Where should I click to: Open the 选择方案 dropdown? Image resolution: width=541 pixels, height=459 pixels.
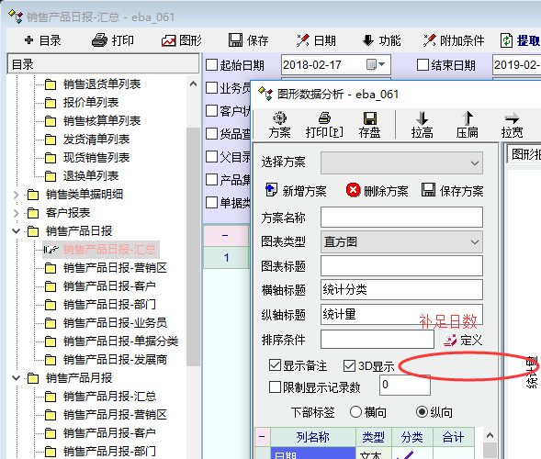coord(401,162)
